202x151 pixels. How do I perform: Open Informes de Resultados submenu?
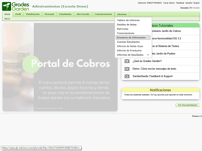[133, 55]
